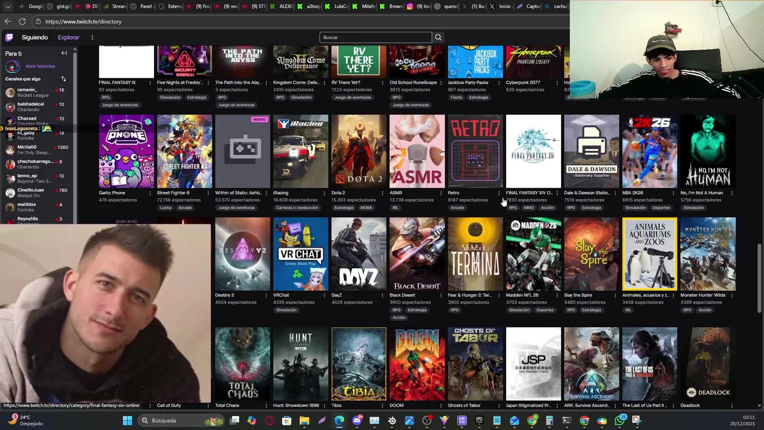Open Retro category cover art
Image resolution: width=764 pixels, height=430 pixels.
pyautogui.click(x=475, y=151)
